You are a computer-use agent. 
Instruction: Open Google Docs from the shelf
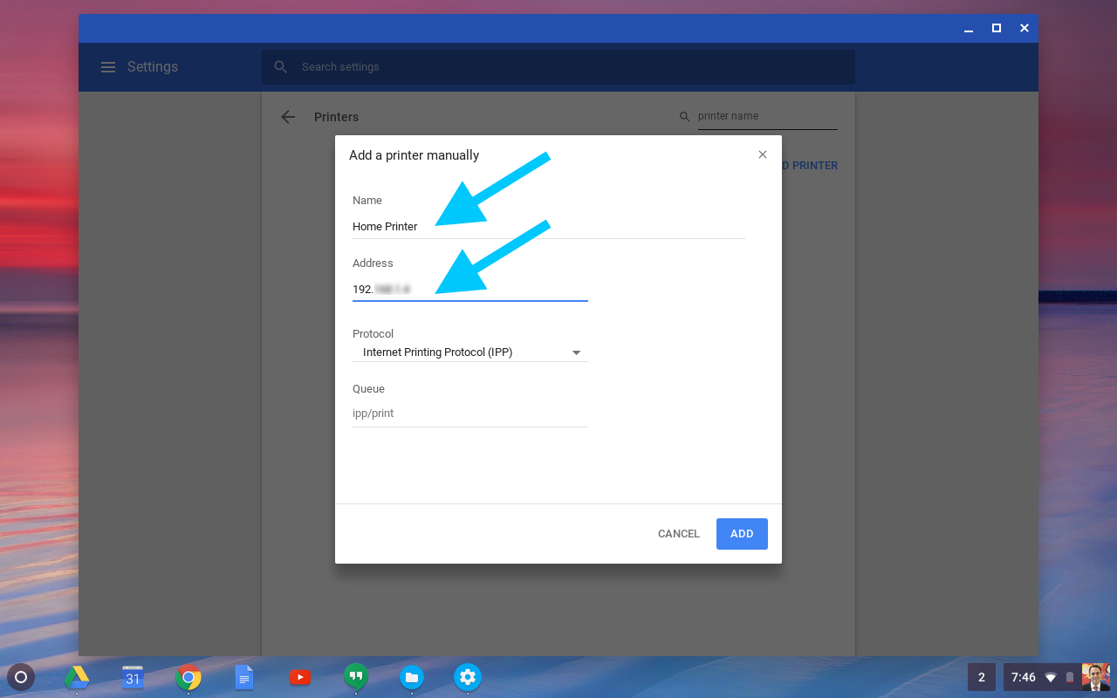[x=244, y=677]
